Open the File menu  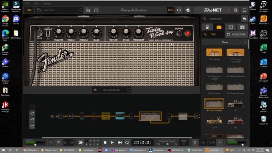coord(27,3)
